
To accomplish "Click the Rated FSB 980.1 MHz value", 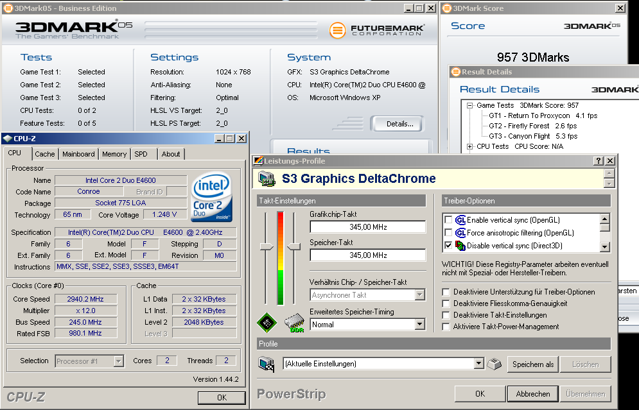I will coord(86,333).
